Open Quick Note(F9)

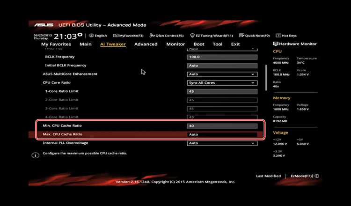coord(254,36)
